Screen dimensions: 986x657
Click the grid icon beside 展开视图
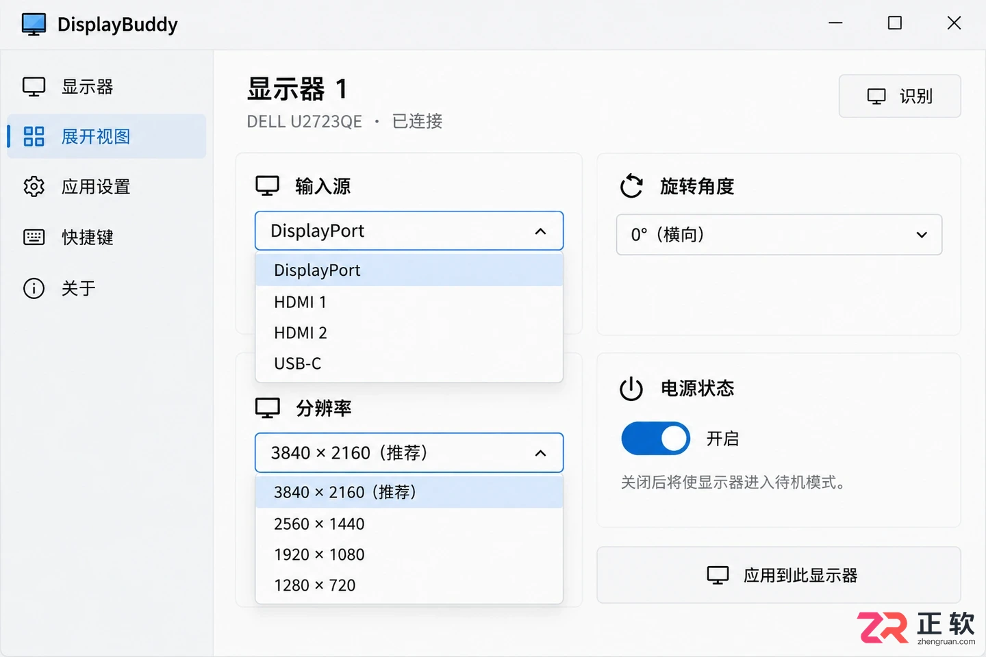[34, 136]
